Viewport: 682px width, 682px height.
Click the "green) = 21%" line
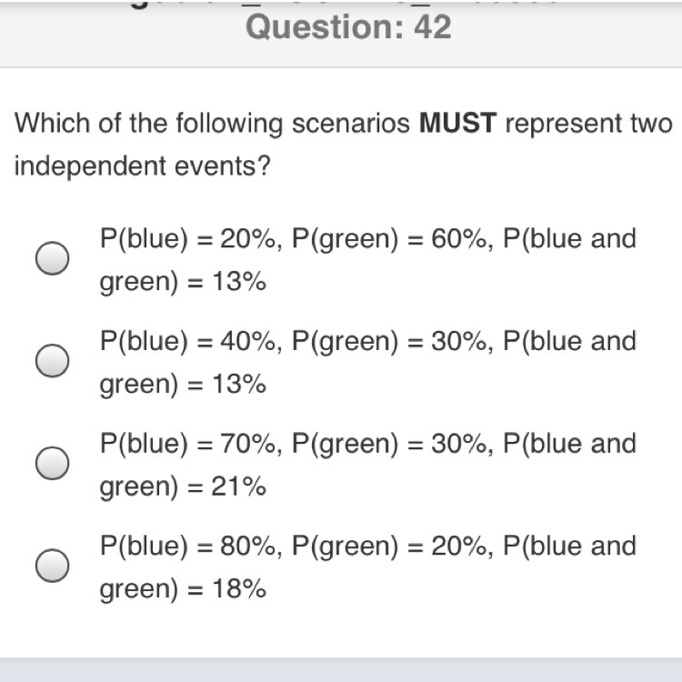pyautogui.click(x=183, y=487)
